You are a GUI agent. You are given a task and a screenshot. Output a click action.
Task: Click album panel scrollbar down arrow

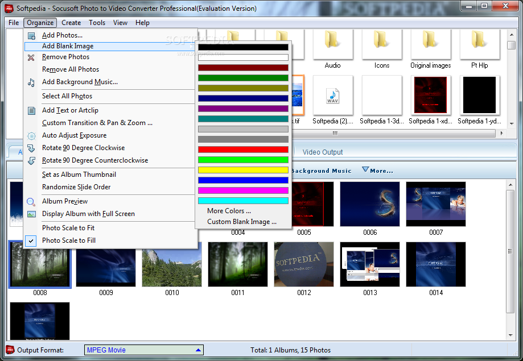510,335
